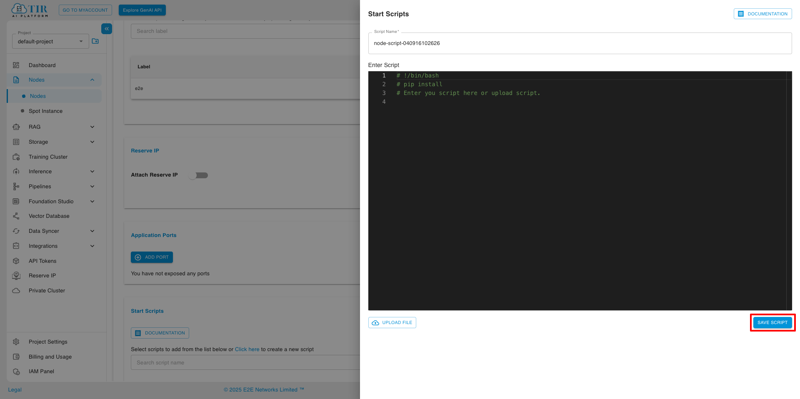The image size is (800, 399).
Task: Click the Reserve IP sidebar icon
Action: pos(16,276)
